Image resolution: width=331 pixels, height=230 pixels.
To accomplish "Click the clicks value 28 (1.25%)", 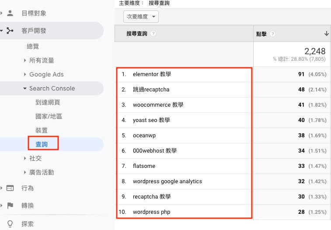I will click(312, 212).
